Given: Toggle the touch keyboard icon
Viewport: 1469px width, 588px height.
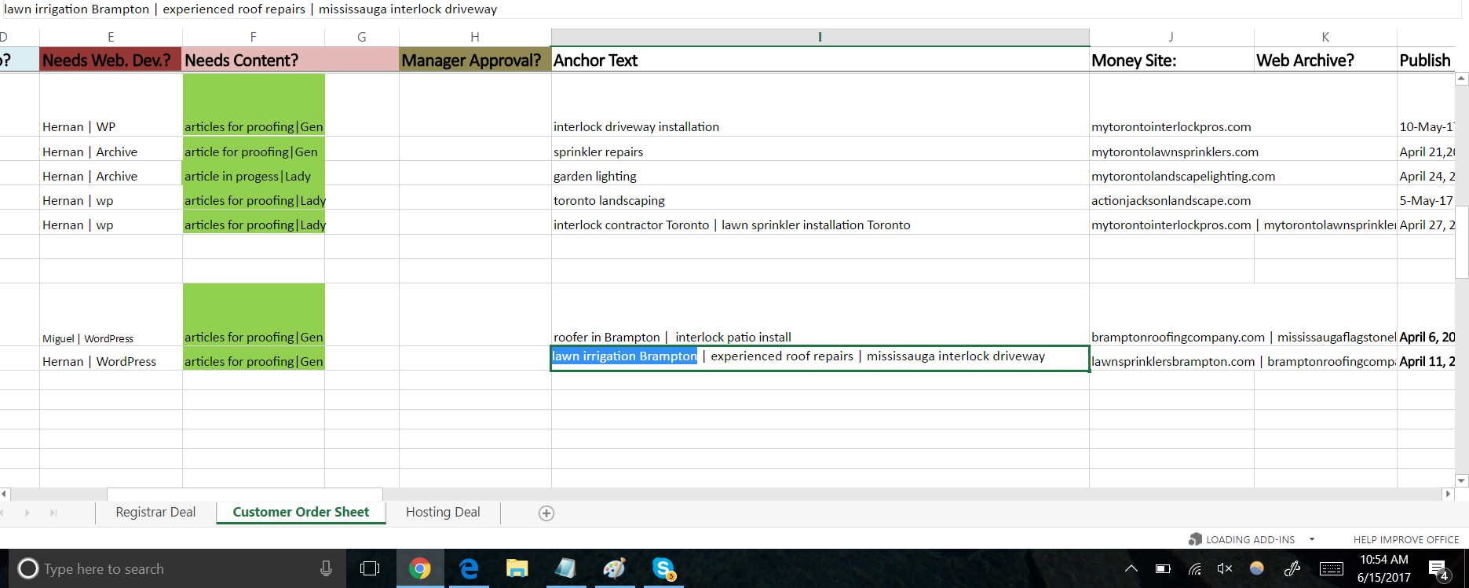Looking at the screenshot, I should click(1331, 568).
